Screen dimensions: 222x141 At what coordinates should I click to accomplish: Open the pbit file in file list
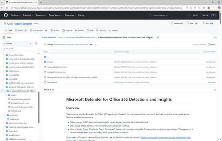pyautogui.click(x=72, y=77)
